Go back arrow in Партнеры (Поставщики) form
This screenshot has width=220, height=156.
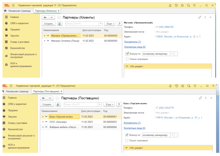[43, 98]
